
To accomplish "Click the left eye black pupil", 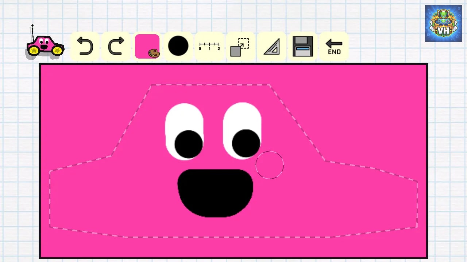I will pos(189,144).
